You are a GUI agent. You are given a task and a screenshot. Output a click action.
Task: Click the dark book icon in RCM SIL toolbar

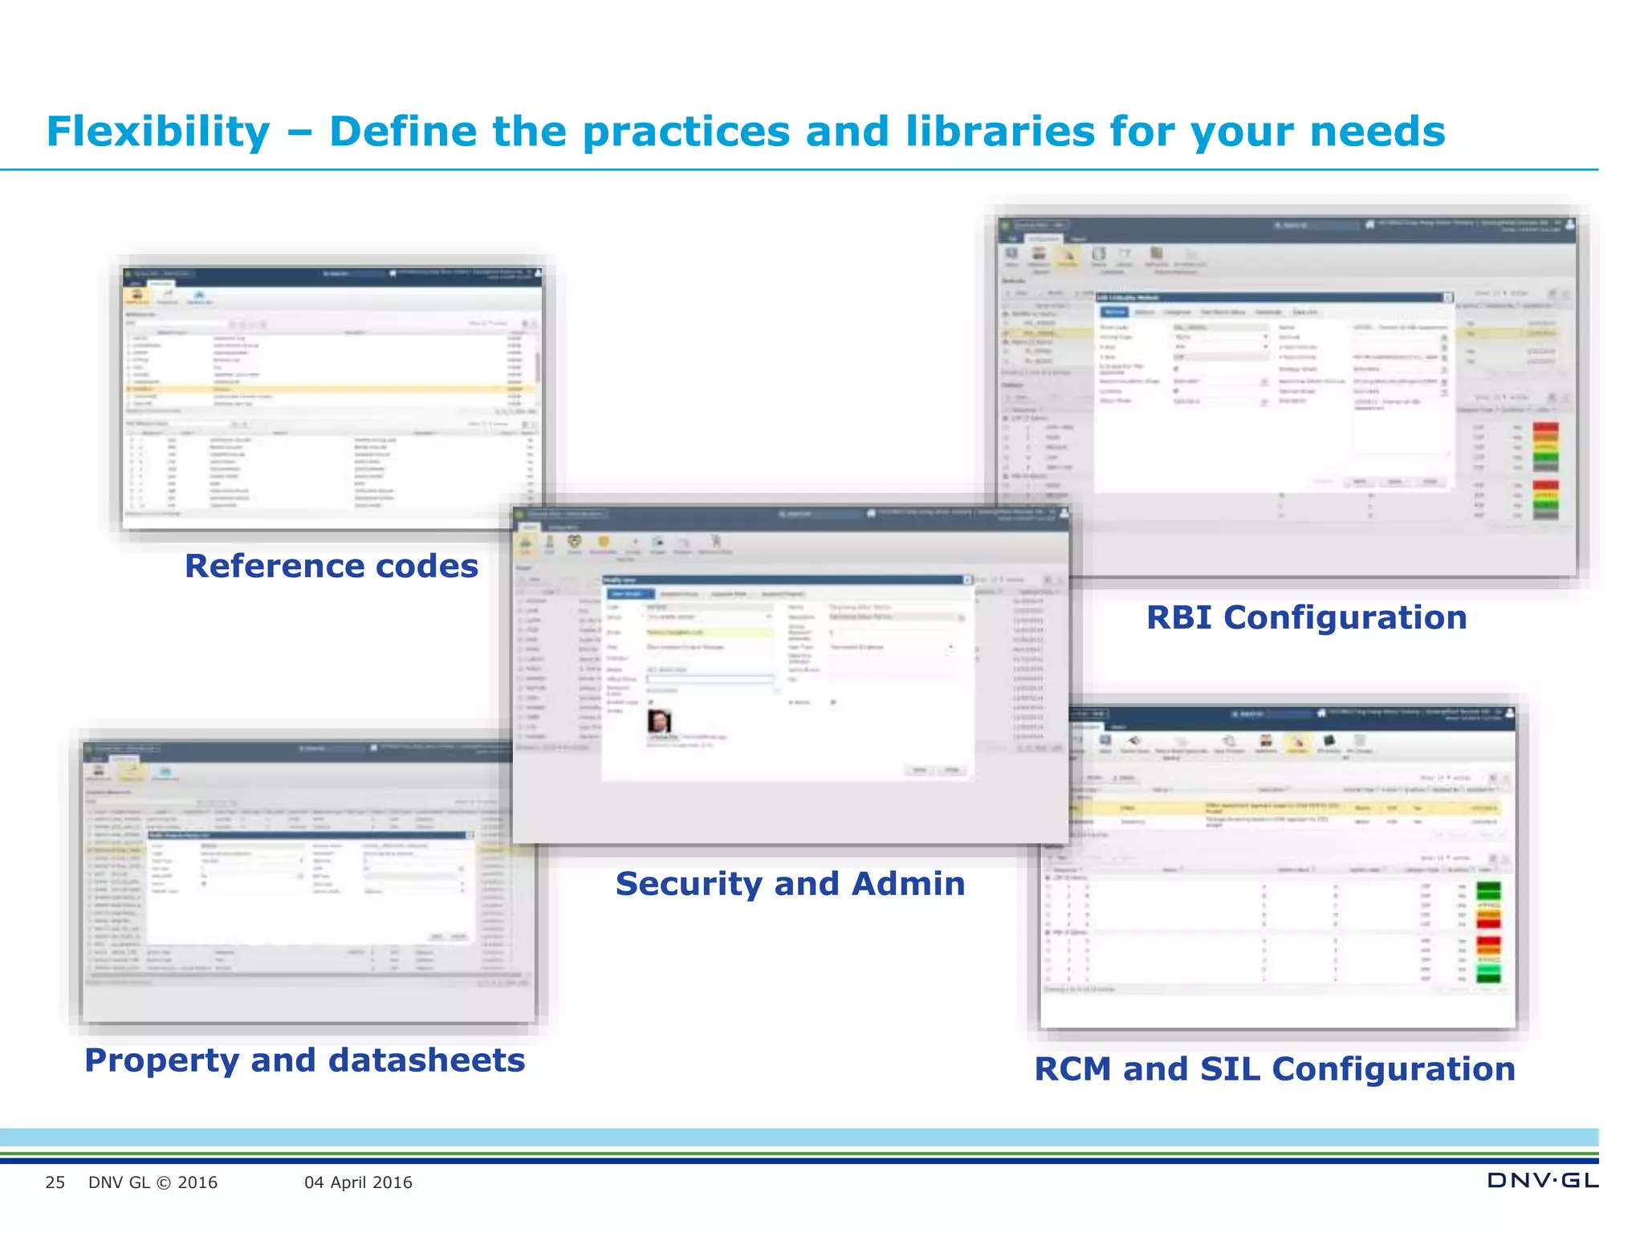click(x=1329, y=740)
